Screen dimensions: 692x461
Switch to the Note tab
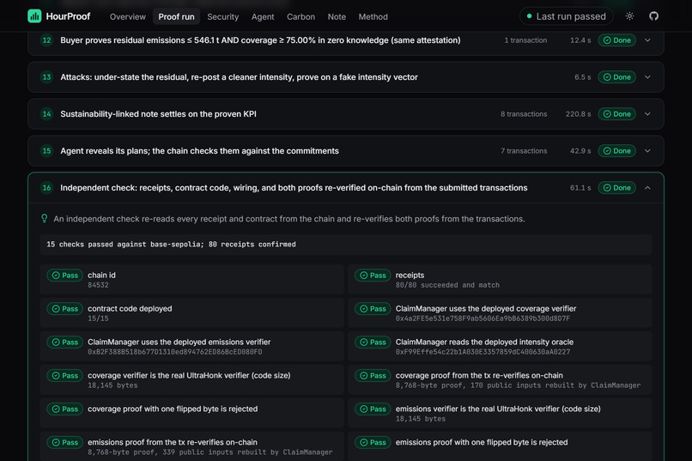(x=337, y=17)
